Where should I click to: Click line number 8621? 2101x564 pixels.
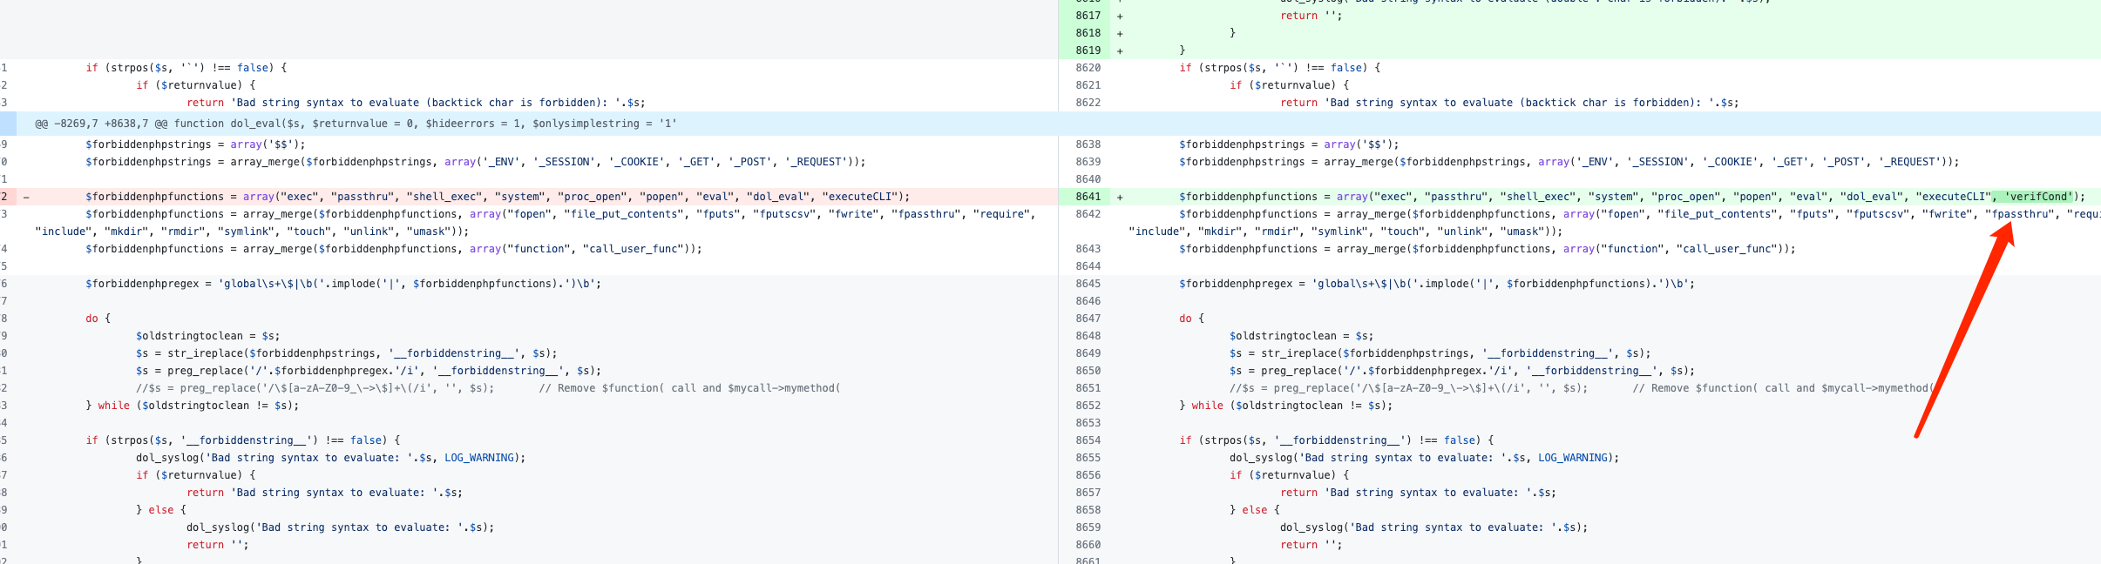[x=1088, y=85]
